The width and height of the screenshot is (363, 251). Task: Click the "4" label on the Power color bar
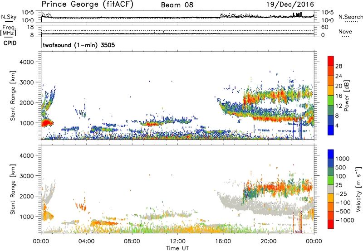click(337, 125)
